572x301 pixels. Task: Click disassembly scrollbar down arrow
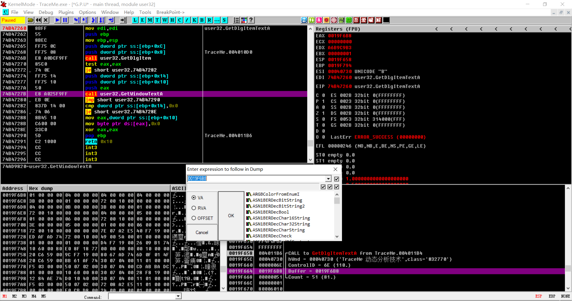tap(310, 160)
